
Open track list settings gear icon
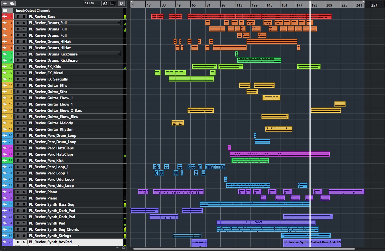click(x=123, y=248)
